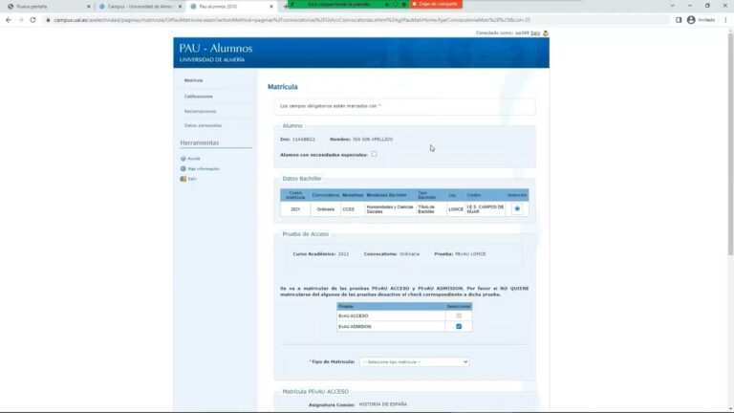Select the radio button for 2021 Ordinaria row
734x413 pixels.
(x=517, y=208)
